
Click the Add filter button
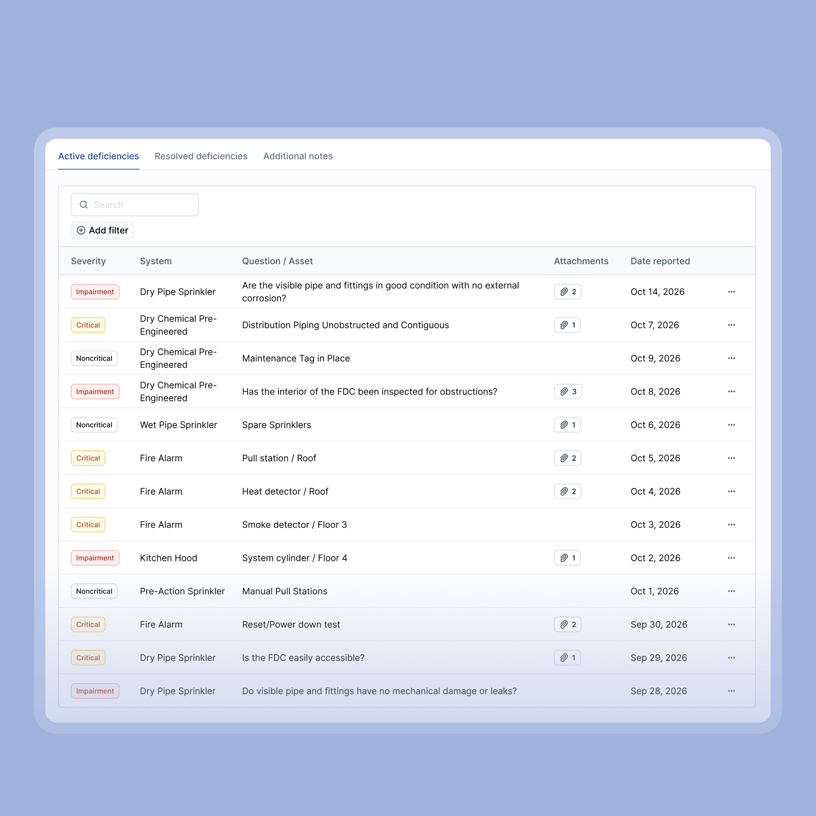102,230
